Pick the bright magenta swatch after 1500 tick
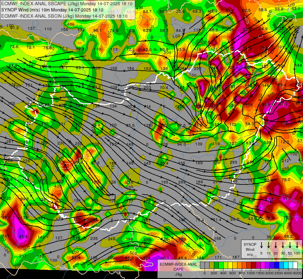Screen dimensions: 303x279 pos(263,265)
